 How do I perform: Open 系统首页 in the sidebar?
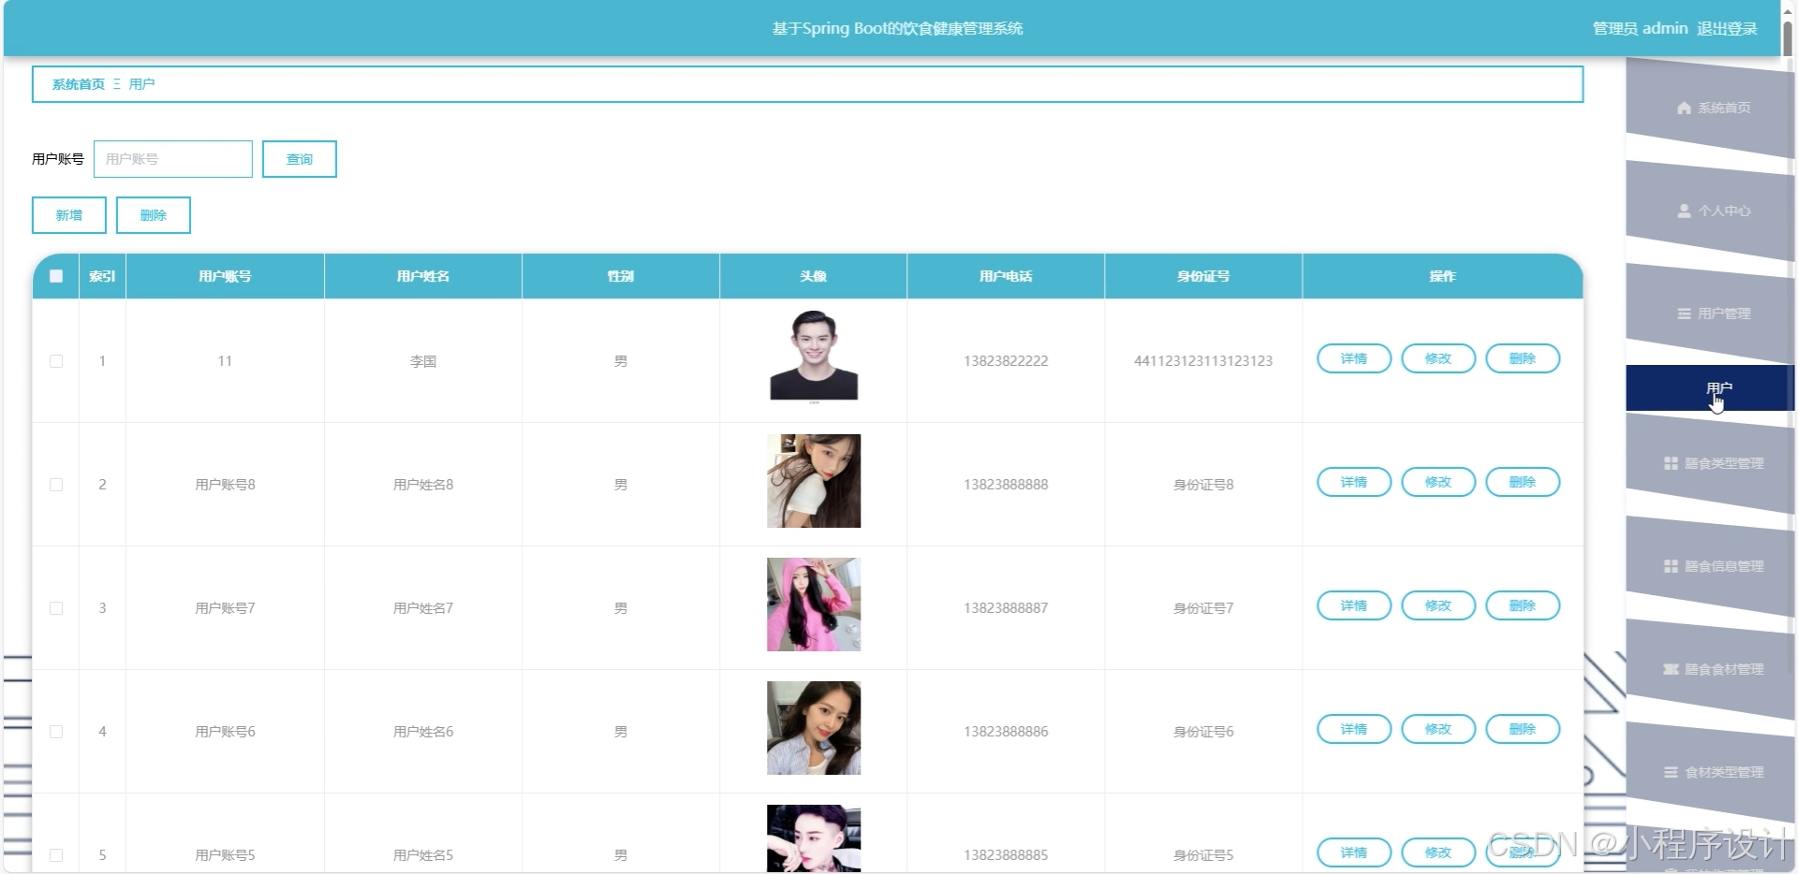(1710, 108)
